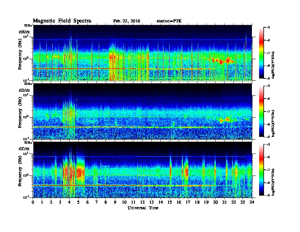Click the "Magnetic Field Spectra" title
Image resolution: width=300 pixels, height=232 pixels.
62,21
